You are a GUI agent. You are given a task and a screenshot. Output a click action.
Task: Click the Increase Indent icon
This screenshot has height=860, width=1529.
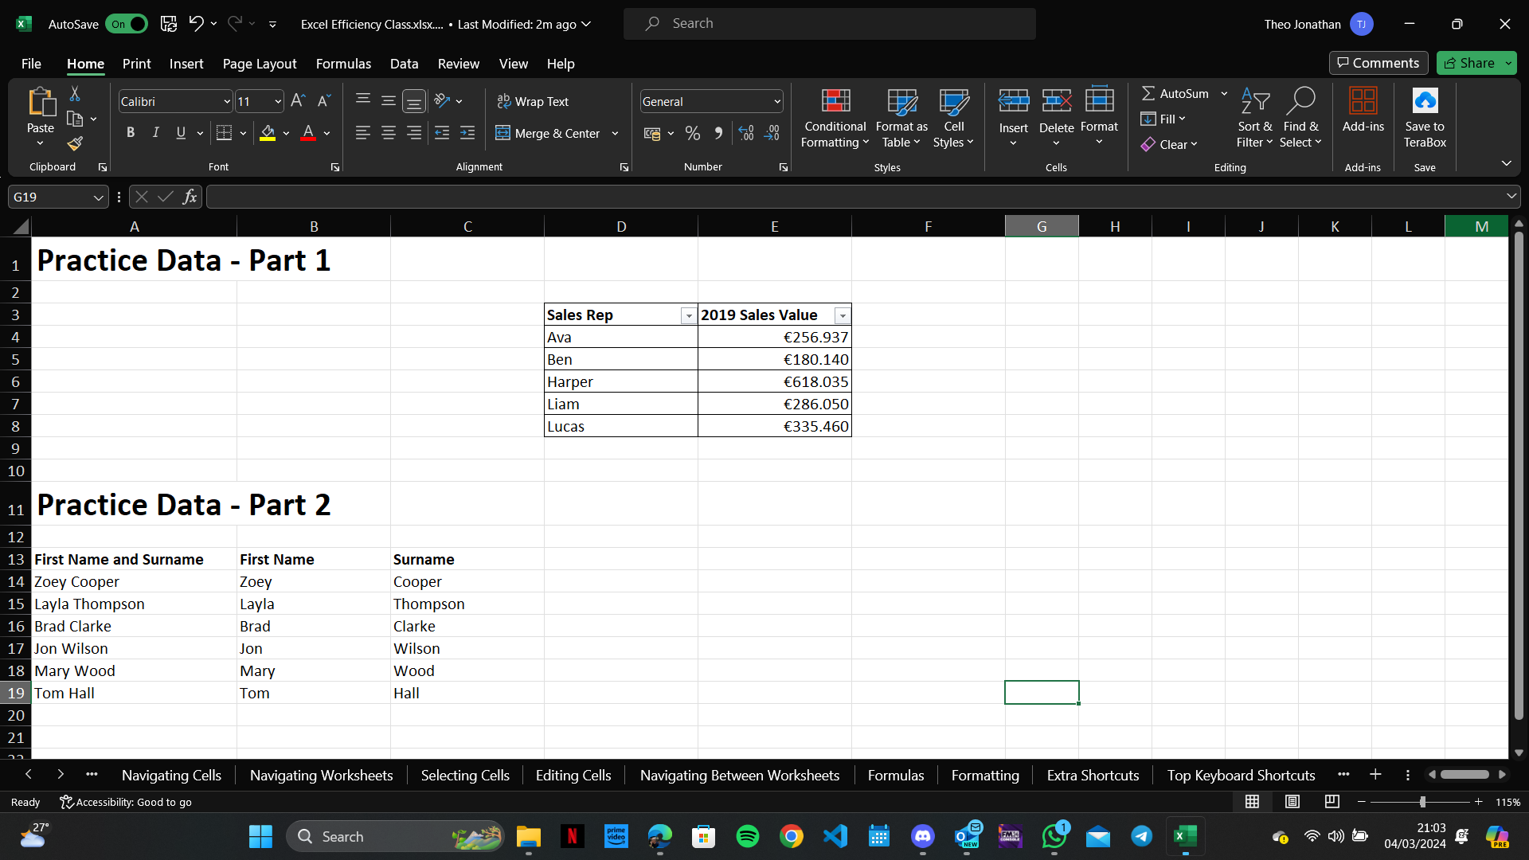click(467, 133)
